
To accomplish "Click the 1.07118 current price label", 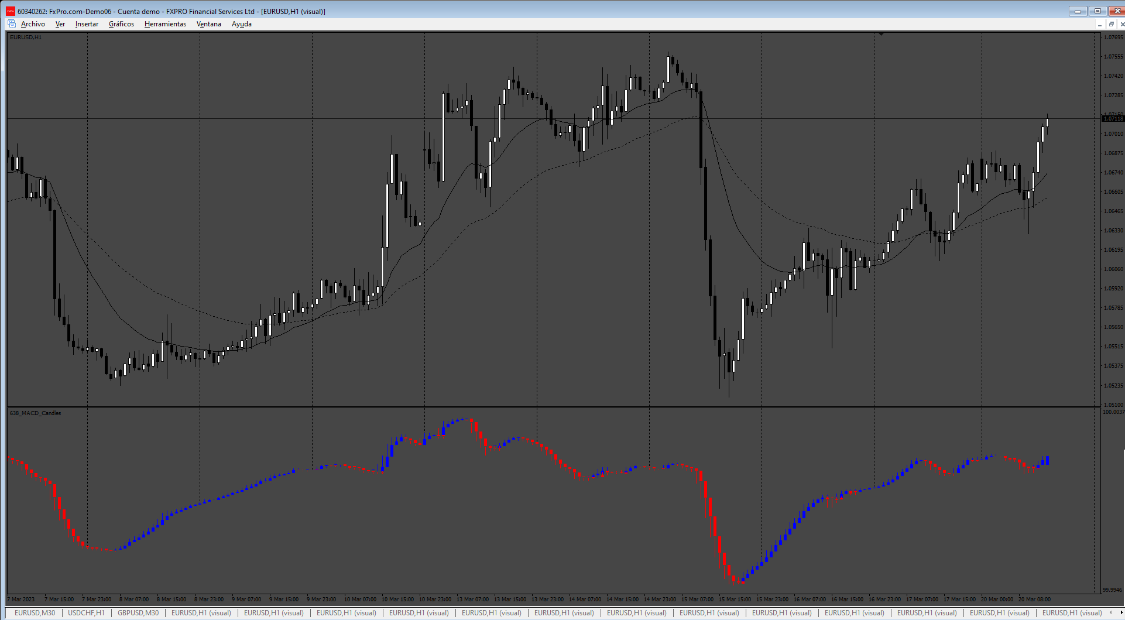I will 1113,119.
